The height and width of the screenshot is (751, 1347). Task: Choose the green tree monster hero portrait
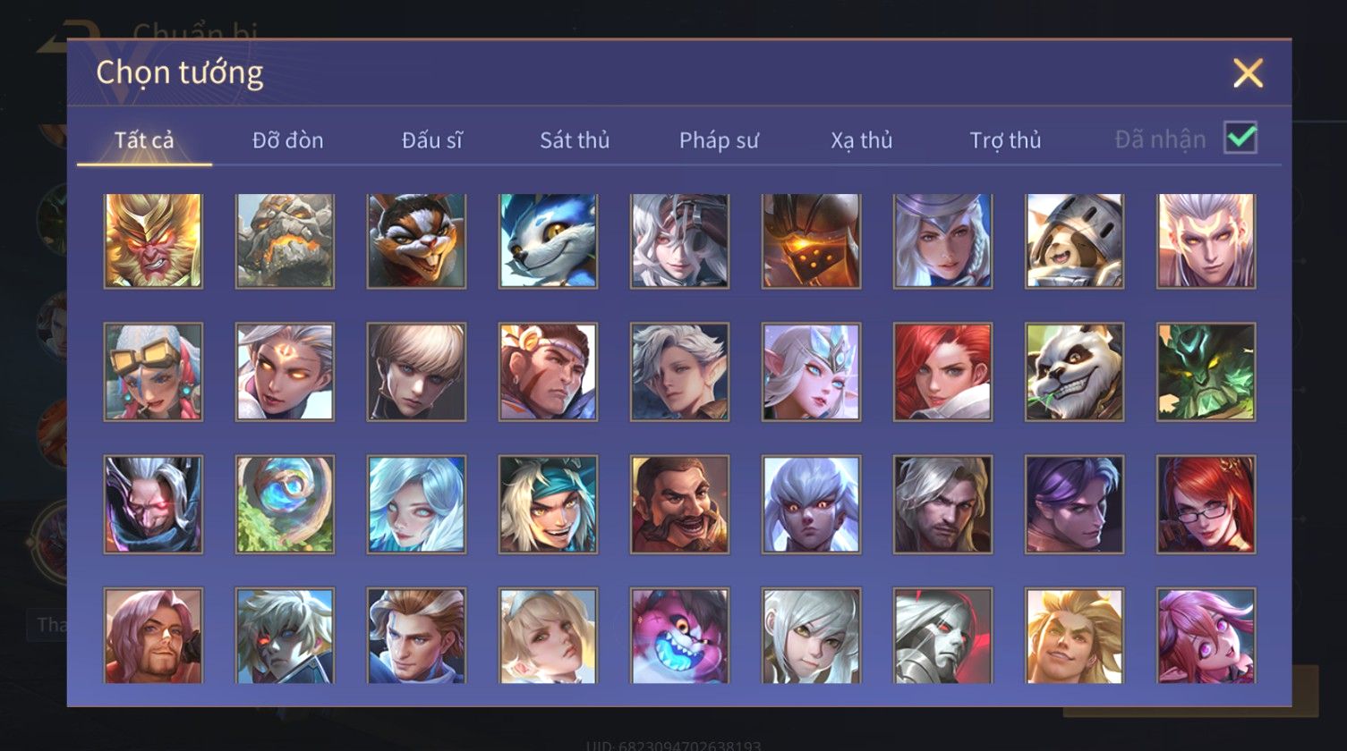pos(1206,372)
